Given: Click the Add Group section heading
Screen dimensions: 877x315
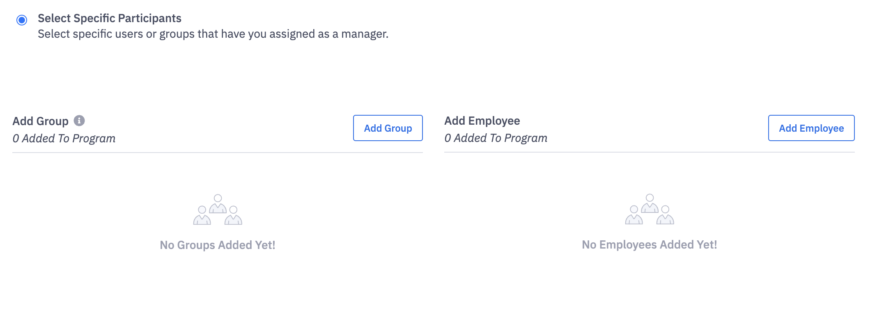Looking at the screenshot, I should (x=40, y=121).
